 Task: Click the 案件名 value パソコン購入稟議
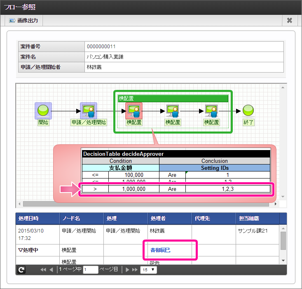click(x=105, y=57)
